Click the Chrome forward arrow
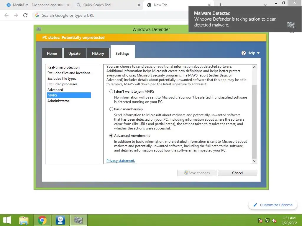This screenshot has width=302, height=226. (16, 15)
